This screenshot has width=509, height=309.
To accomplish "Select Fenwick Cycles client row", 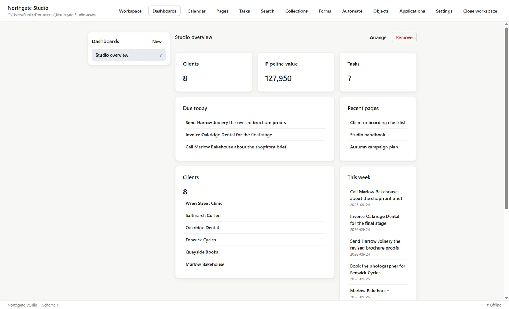I will point(255,240).
